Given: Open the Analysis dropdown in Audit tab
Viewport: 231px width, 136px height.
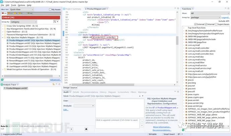Looking at the screenshot, I should (x=84, y=106).
